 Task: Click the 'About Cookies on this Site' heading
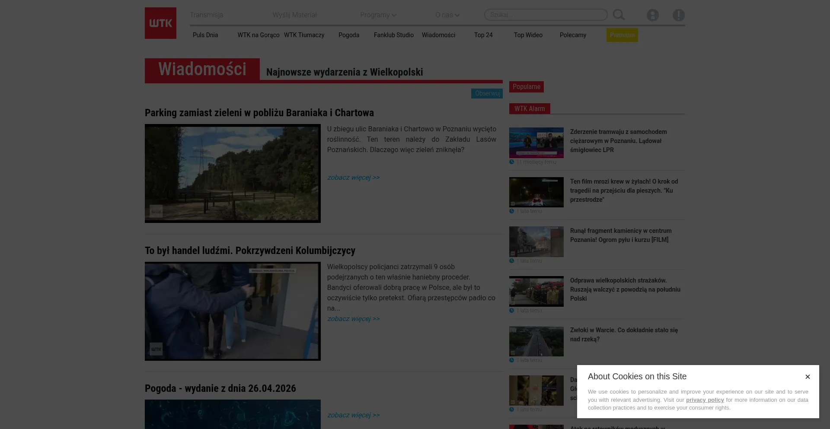point(637,377)
